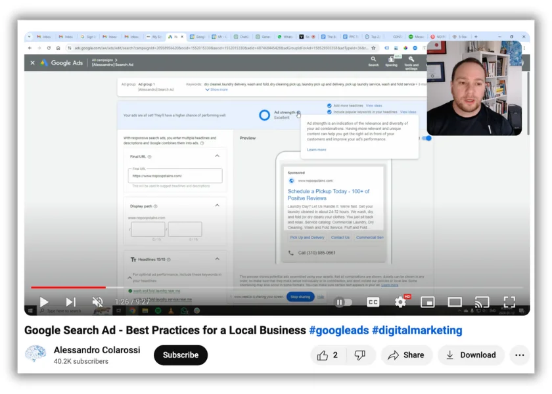Open Tools and settings wrench
Viewport: 552px width, 394px height.
coord(411,62)
